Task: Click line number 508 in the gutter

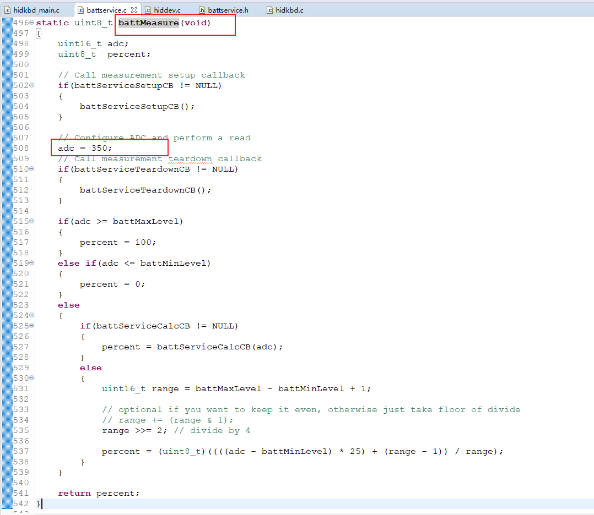Action: coord(20,148)
